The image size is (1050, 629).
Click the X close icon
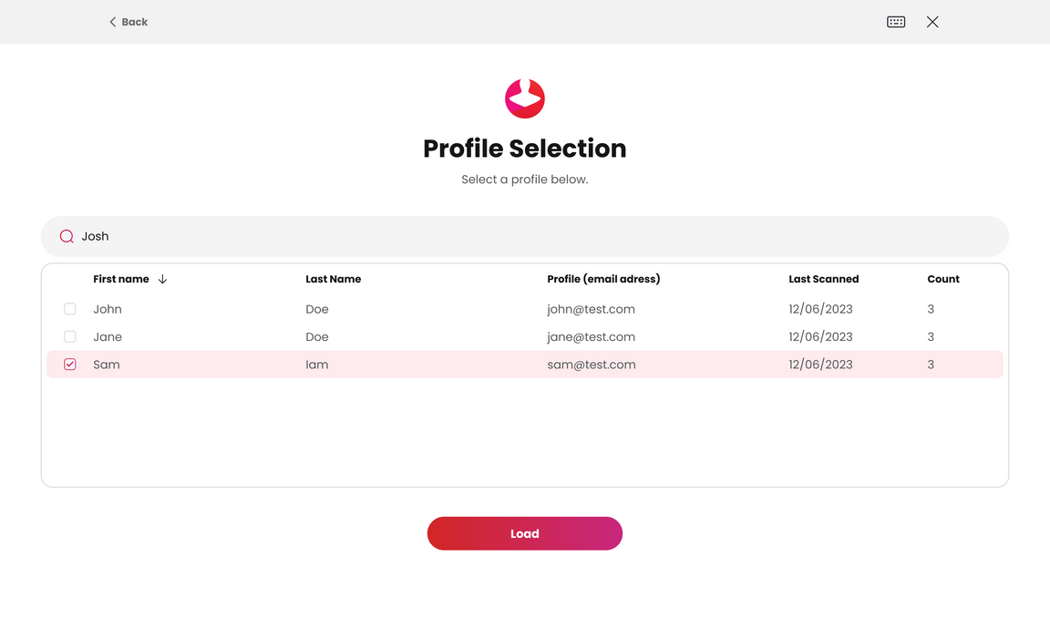[x=932, y=22]
